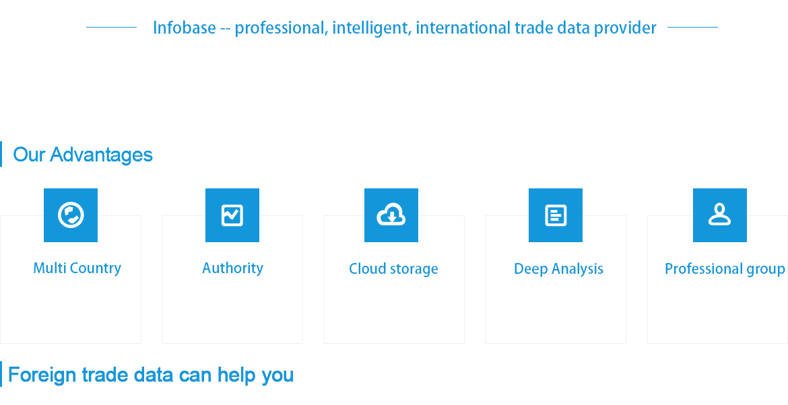Click the Infobase tagline headline text

point(405,28)
